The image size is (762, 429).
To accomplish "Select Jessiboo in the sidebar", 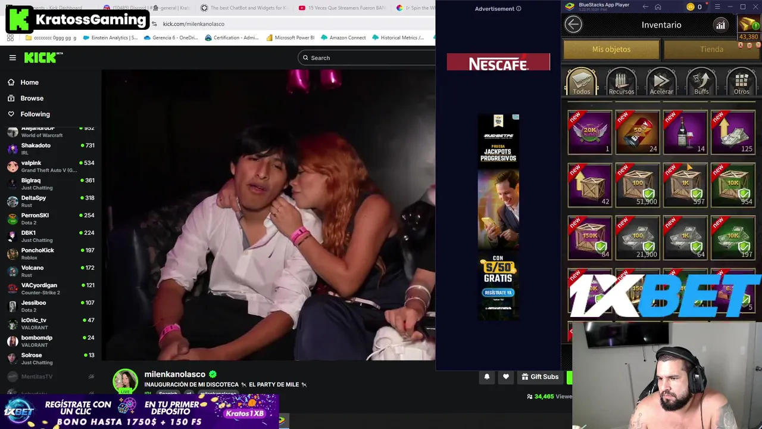I will click(51, 306).
